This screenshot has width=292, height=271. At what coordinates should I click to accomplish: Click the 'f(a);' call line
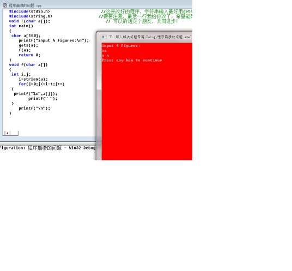tap(25, 50)
